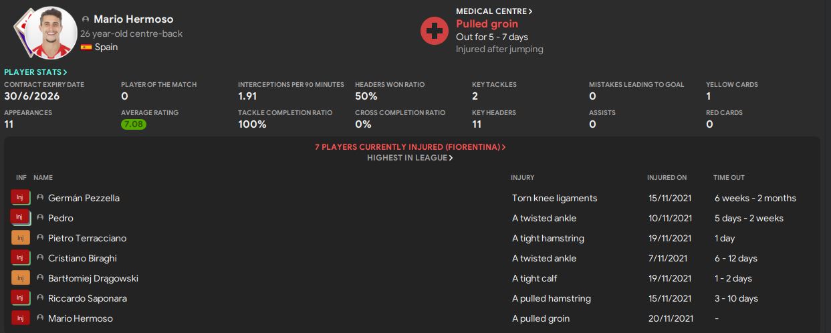Click Germán Pezzella's red Inj badge
Viewport: 831px width, 333px height.
[x=20, y=198]
